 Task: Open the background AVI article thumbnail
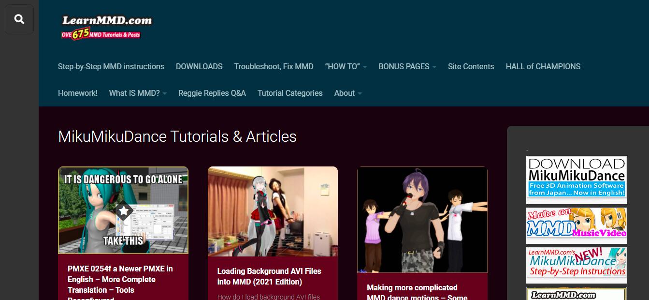pos(273,211)
